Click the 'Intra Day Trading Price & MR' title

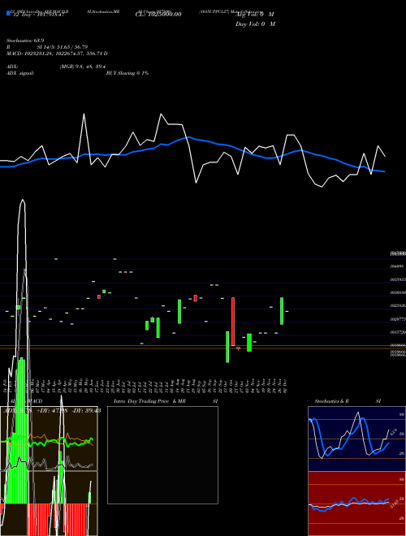[149, 401]
